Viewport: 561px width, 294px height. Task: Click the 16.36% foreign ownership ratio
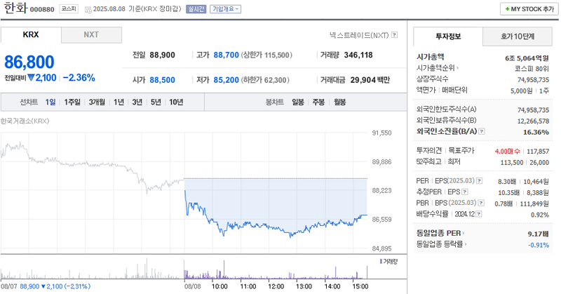536,132
